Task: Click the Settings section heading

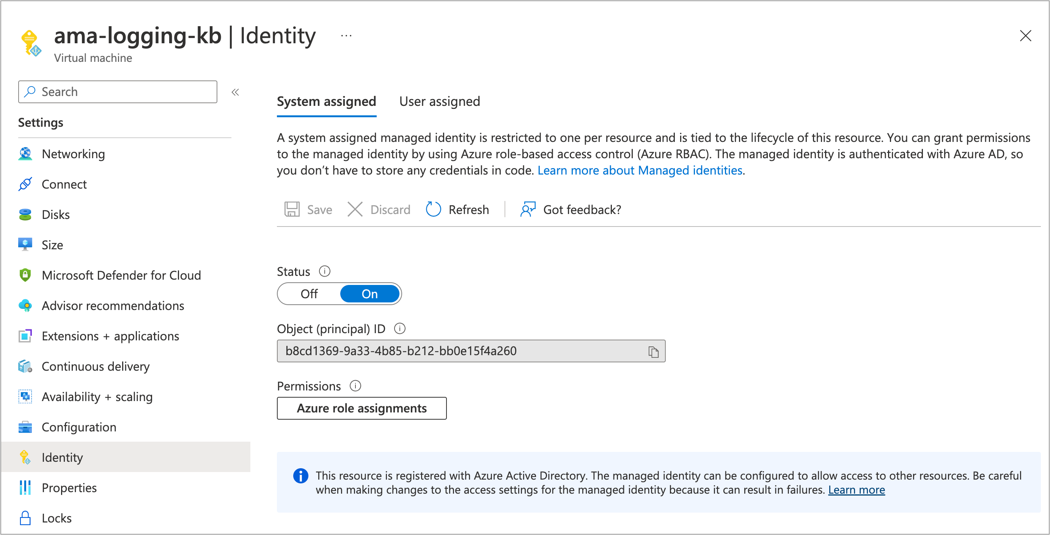Action: pyautogui.click(x=41, y=123)
